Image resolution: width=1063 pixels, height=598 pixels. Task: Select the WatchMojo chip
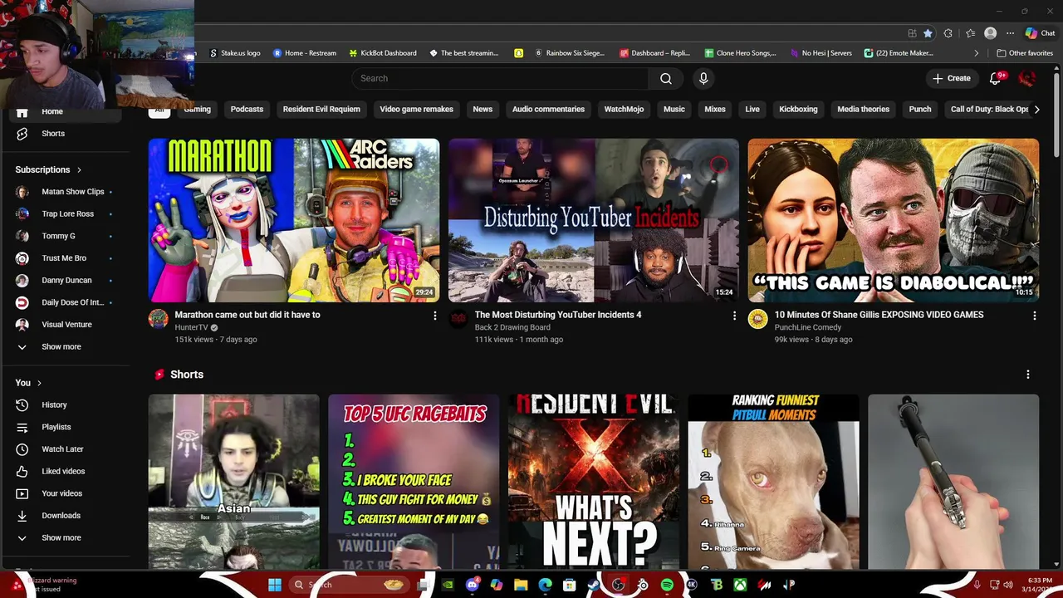coord(624,109)
